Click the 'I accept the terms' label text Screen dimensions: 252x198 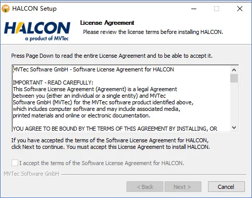pyautogui.click(x=102, y=163)
